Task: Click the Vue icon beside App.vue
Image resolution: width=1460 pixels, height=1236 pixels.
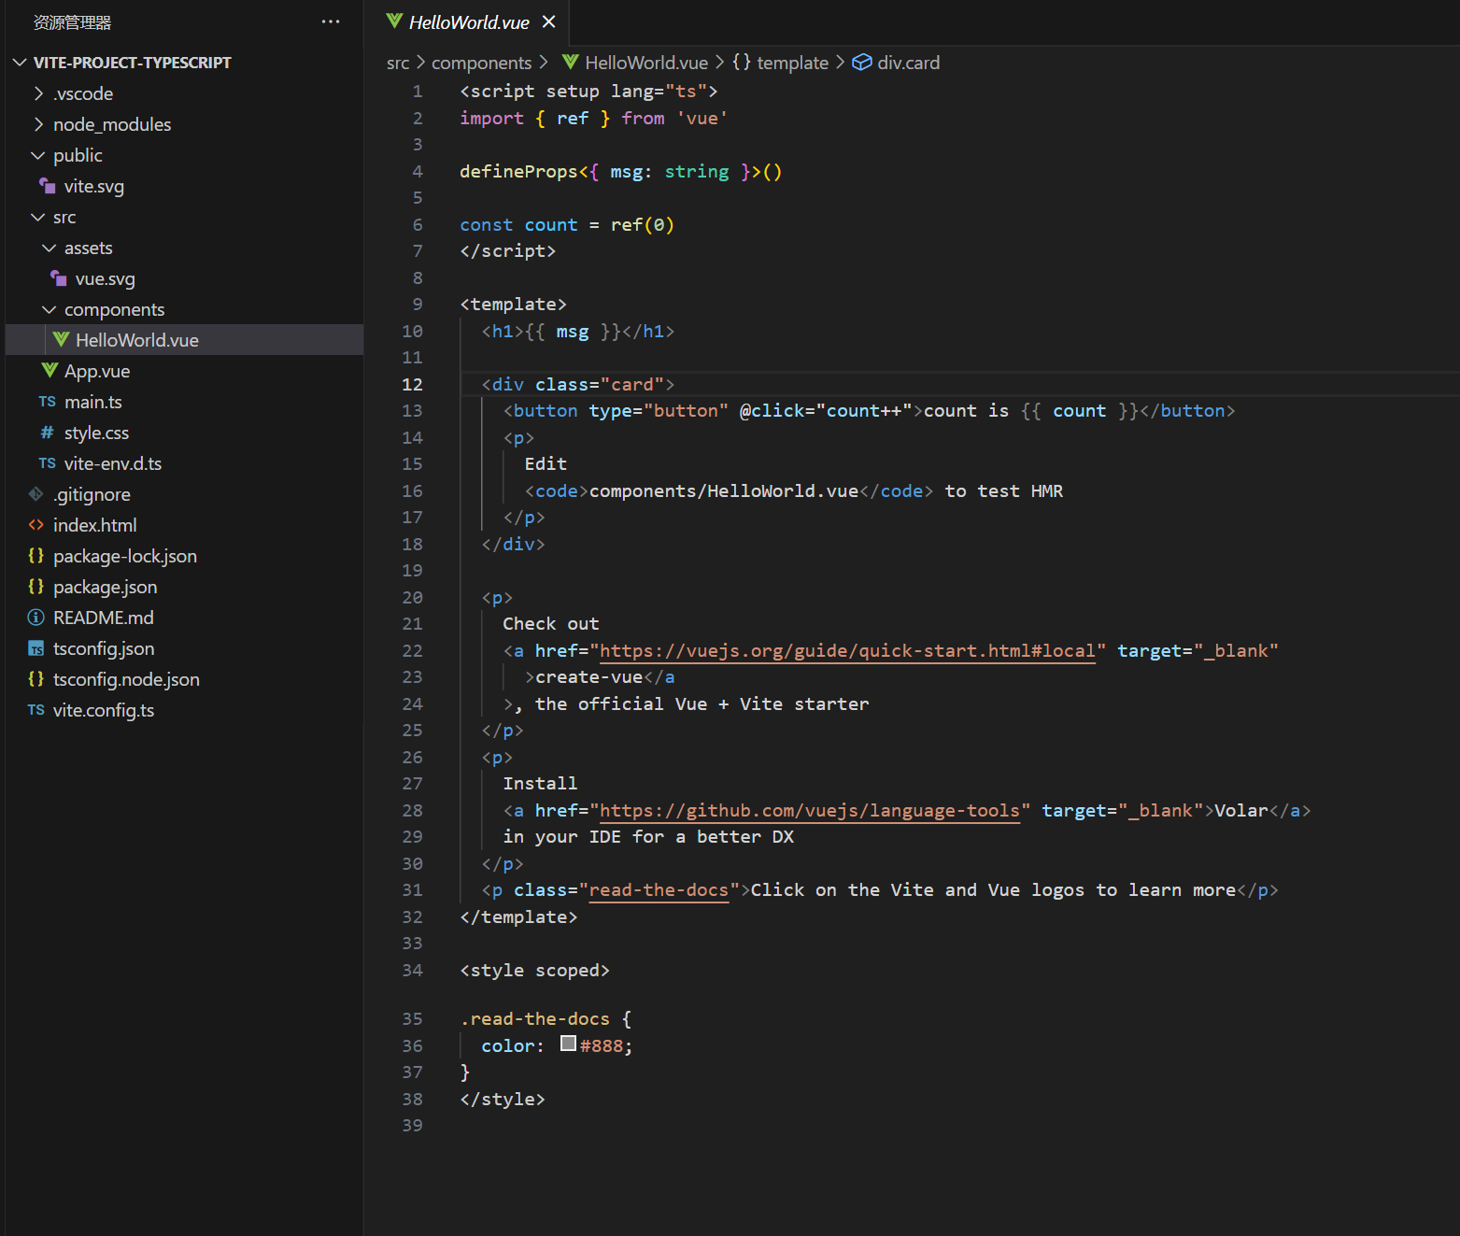Action: tap(50, 370)
